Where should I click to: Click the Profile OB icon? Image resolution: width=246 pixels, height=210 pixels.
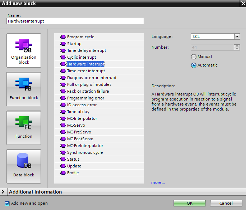(x=63, y=173)
